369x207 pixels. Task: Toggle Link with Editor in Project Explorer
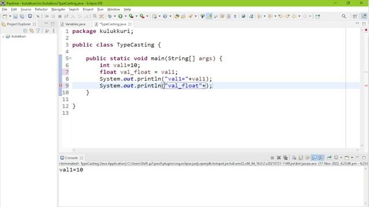(32, 30)
